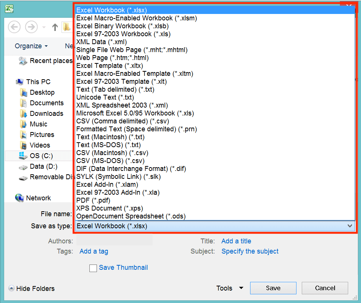Choose Microsoft Excel 5.0/95 Workbook (*.xls)
Viewport: 361px width, 303px height.
point(215,113)
